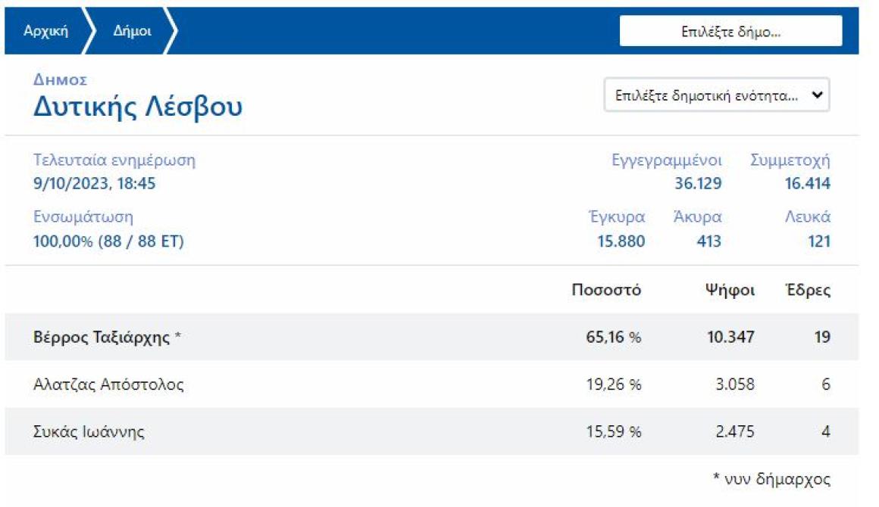This screenshot has width=879, height=507.
Task: Click the Αρχική breadcrumb link
Action: click(45, 31)
